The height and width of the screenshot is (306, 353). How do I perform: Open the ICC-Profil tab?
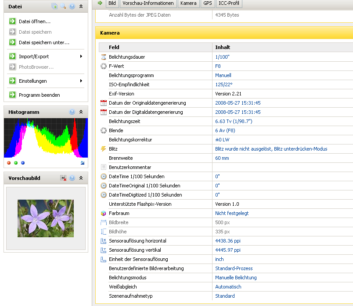tap(228, 4)
